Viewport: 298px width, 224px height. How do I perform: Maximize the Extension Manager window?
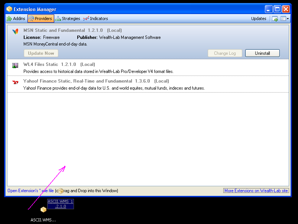pyautogui.click(x=278, y=9)
